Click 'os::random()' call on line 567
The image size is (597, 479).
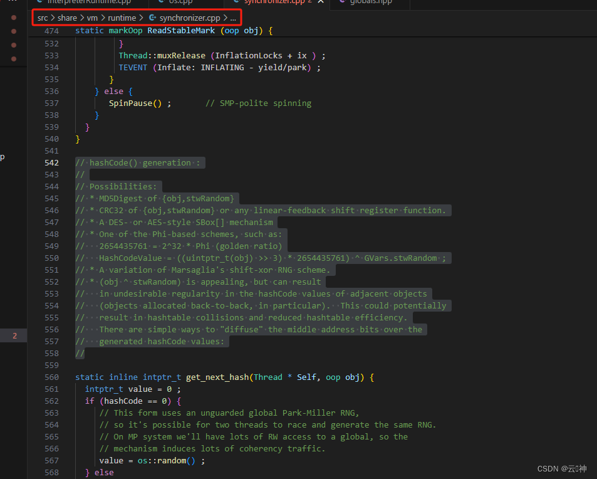pyautogui.click(x=167, y=461)
